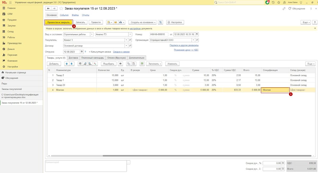Image resolution: width=318 pixels, height=173 pixels.
Task: Open the history clock icon
Action: click(273, 2)
